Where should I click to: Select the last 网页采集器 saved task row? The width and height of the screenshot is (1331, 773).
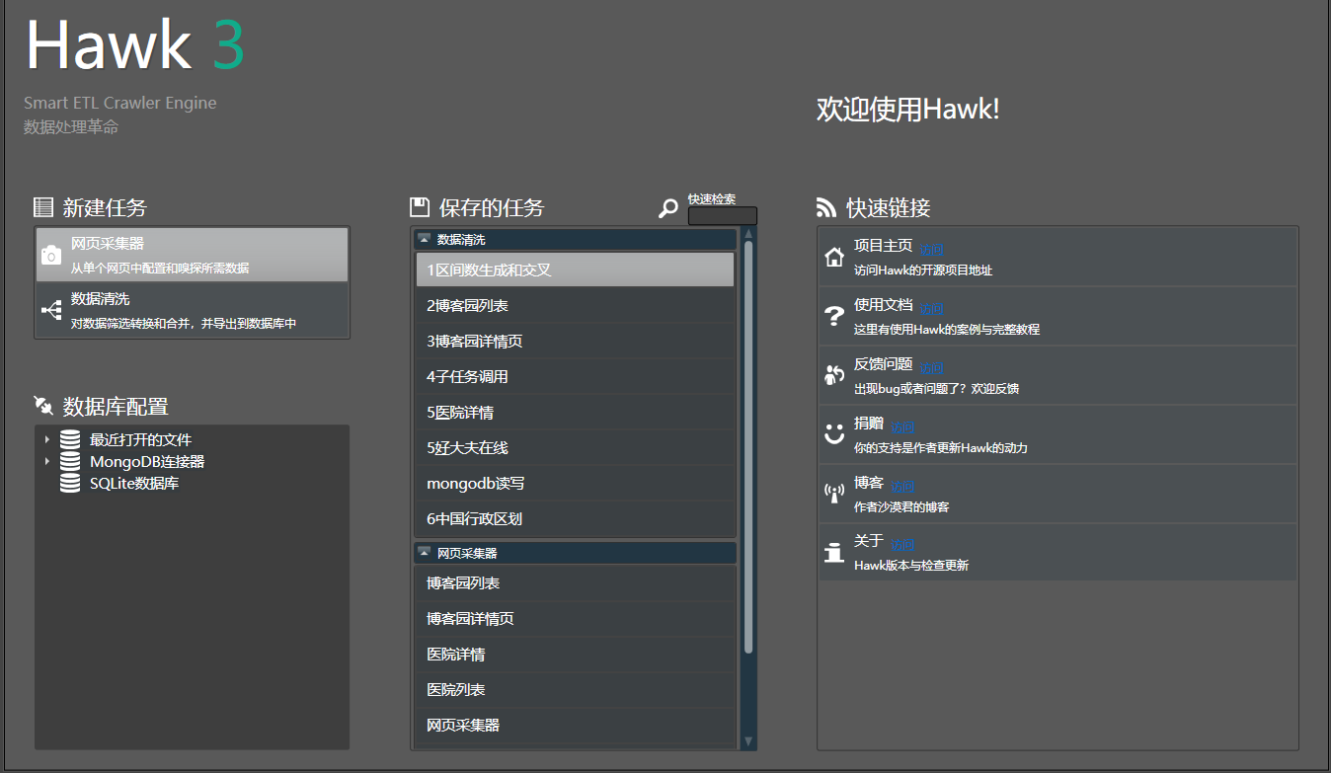[x=575, y=726]
